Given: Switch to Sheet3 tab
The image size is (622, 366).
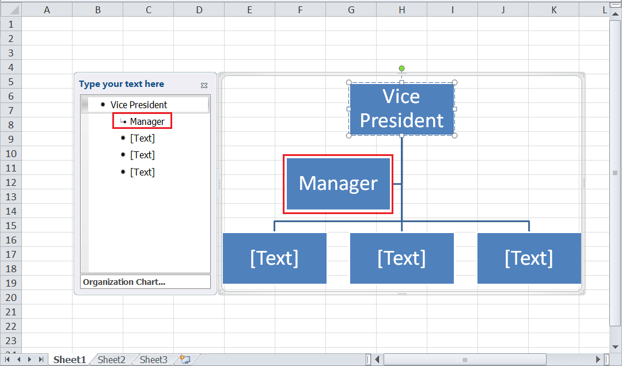Looking at the screenshot, I should point(154,360).
